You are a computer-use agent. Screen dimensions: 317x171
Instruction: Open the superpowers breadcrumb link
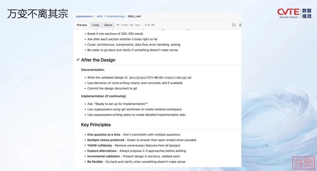coord(84,16)
